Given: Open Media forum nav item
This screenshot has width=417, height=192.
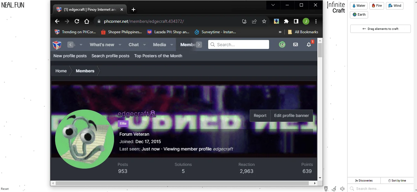Looking at the screenshot, I should click(159, 45).
